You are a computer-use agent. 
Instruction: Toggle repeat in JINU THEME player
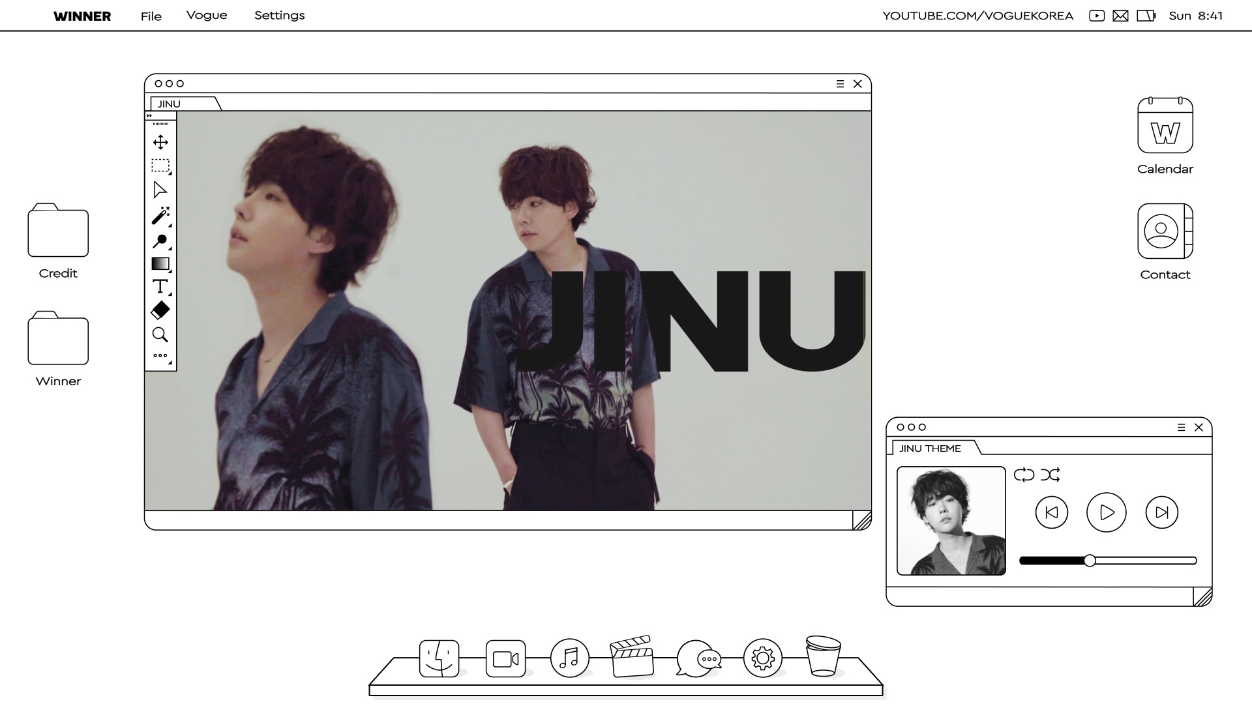(1024, 475)
